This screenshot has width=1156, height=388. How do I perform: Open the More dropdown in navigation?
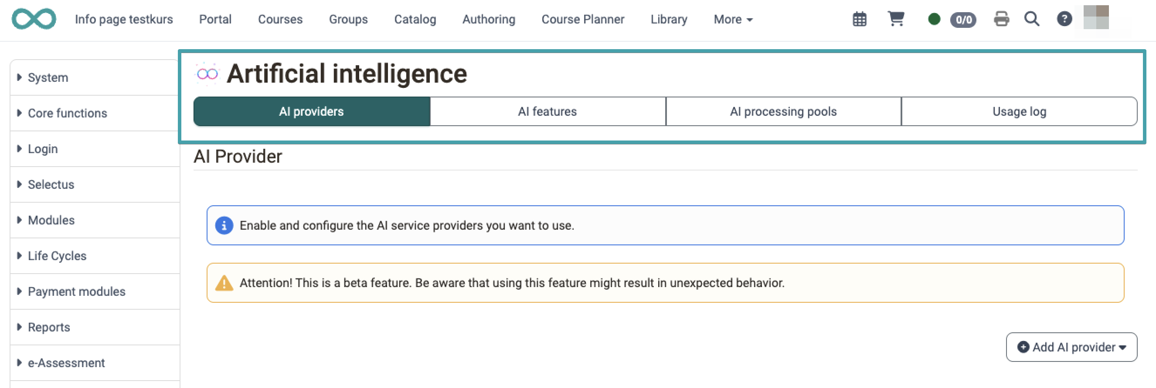(x=733, y=19)
